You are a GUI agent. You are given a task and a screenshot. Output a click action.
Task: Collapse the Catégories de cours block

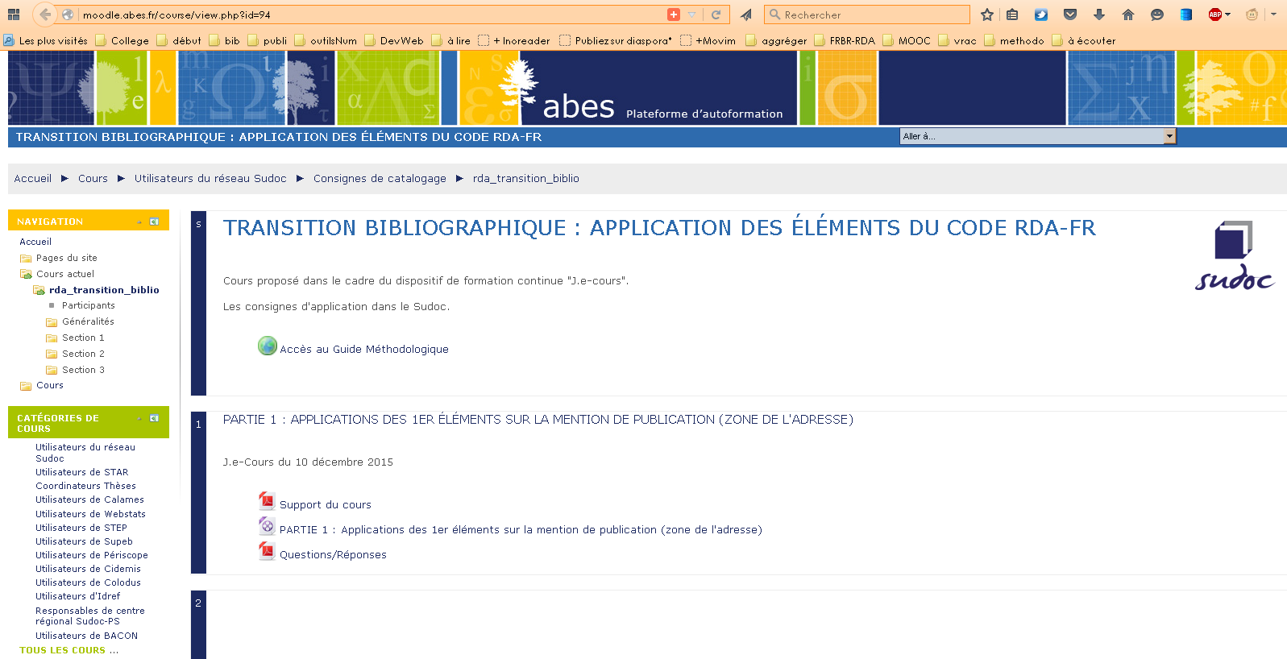tap(139, 418)
